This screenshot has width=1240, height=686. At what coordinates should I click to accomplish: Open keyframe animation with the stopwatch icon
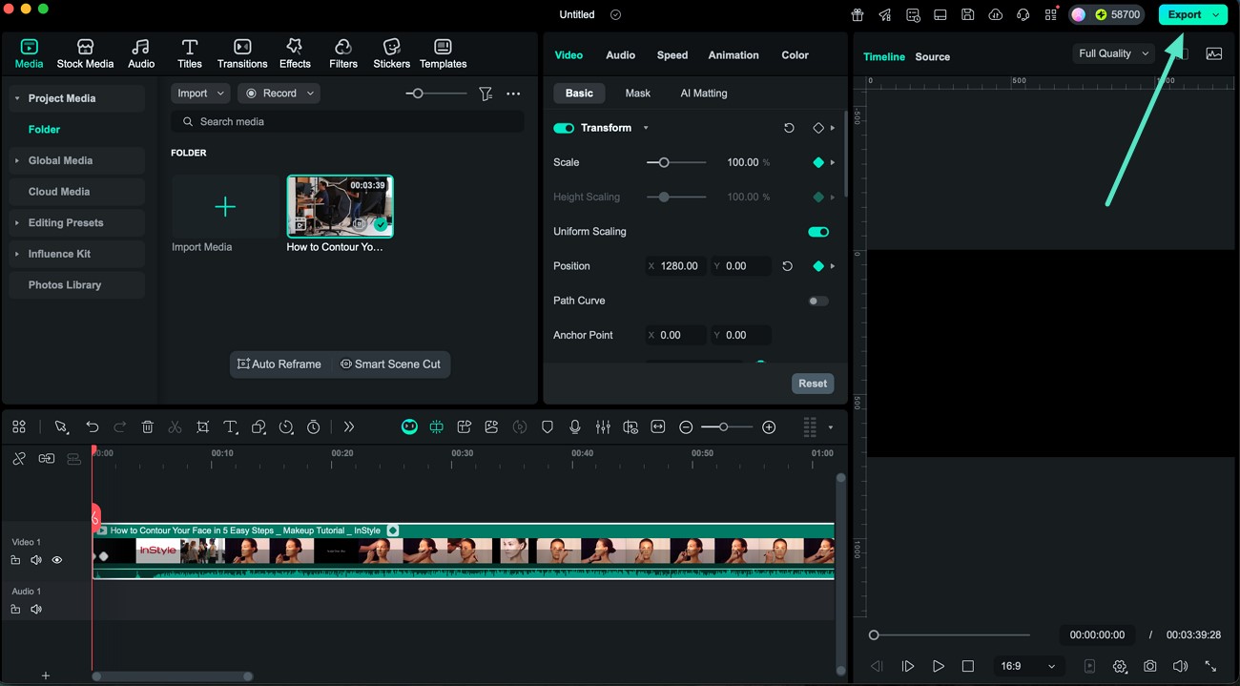(x=313, y=426)
